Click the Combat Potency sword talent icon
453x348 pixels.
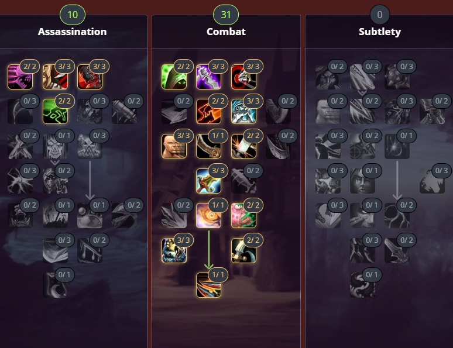click(208, 181)
